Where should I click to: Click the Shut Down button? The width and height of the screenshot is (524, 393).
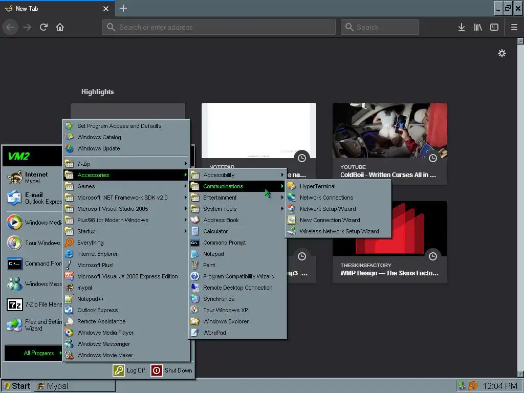(172, 370)
